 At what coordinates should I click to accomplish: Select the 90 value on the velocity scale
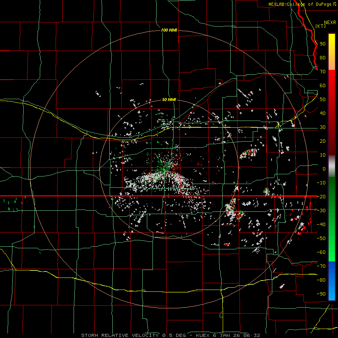[x=323, y=44]
